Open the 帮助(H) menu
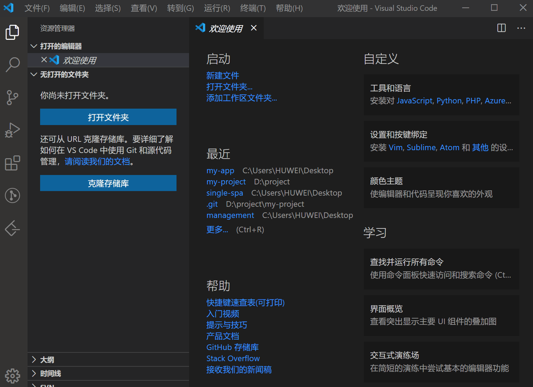This screenshot has height=387, width=533. 289,8
